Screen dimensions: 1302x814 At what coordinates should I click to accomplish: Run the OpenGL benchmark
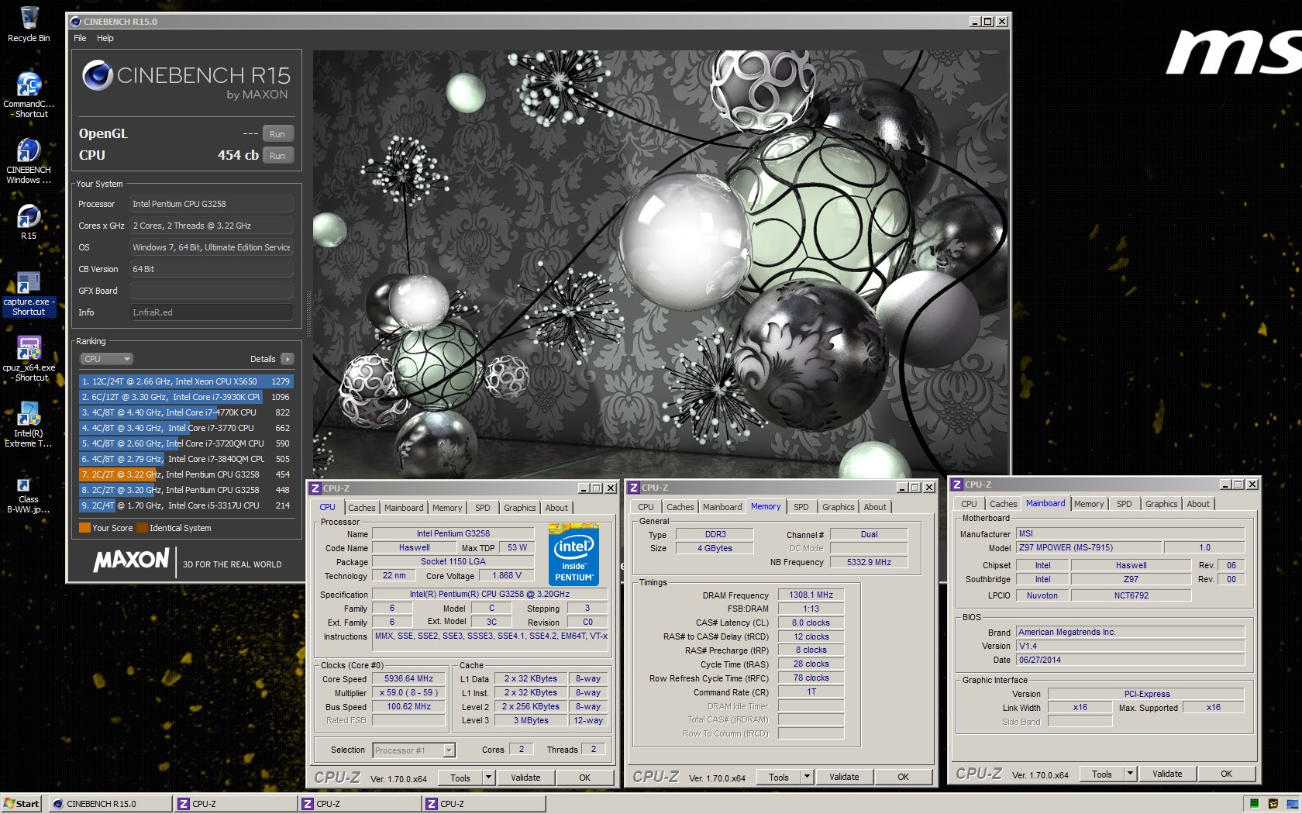(277, 134)
